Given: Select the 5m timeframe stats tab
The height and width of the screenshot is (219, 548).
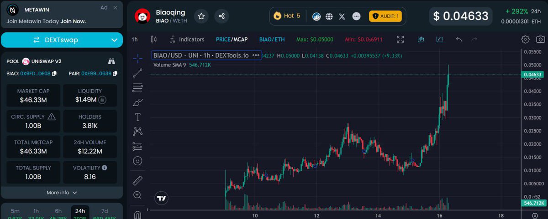Looking at the screenshot, I should pyautogui.click(x=15, y=211).
